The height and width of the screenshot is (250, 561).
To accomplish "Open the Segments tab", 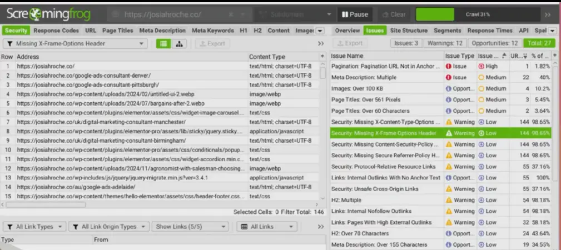I will click(447, 31).
